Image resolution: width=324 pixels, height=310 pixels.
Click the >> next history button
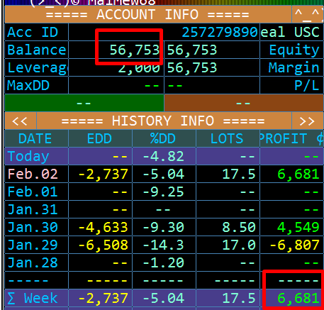tap(308, 121)
